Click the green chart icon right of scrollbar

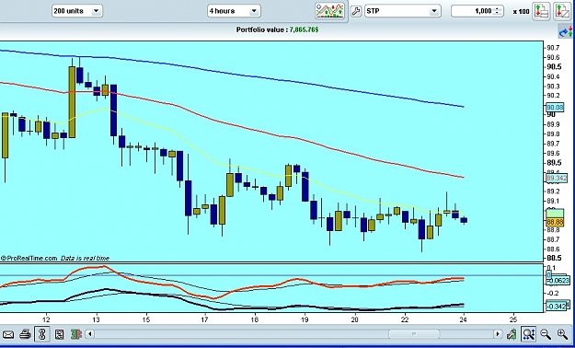tap(512, 334)
